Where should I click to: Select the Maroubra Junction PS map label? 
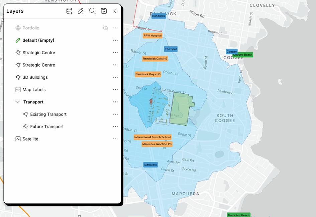click(157, 144)
